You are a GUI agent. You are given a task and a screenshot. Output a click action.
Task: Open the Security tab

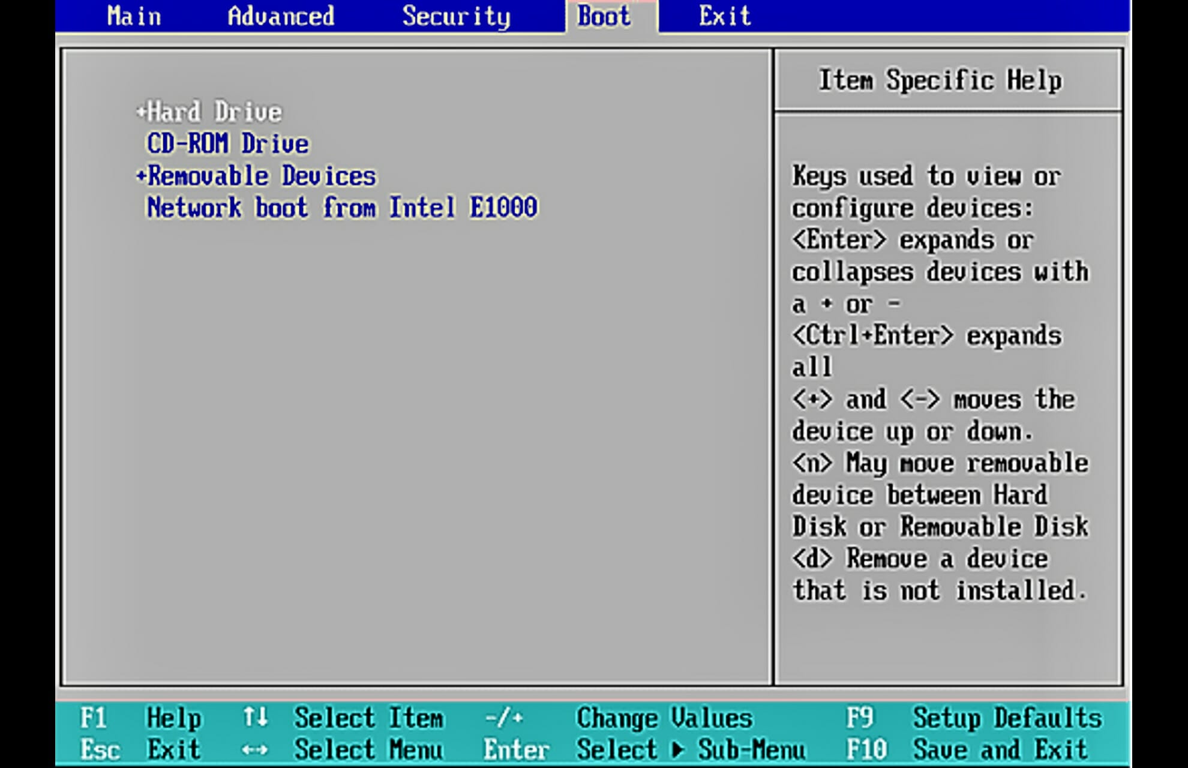(456, 16)
